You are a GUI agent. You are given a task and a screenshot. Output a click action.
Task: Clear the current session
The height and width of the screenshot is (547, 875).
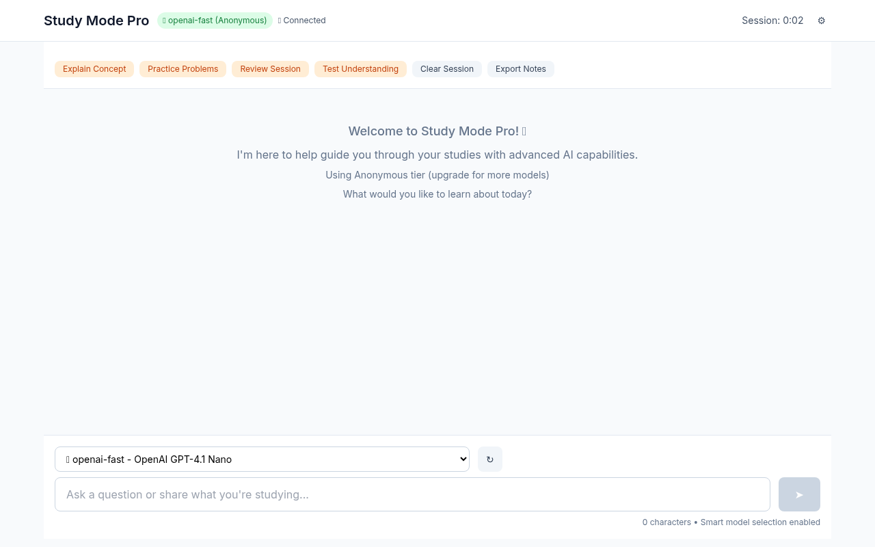(x=446, y=69)
